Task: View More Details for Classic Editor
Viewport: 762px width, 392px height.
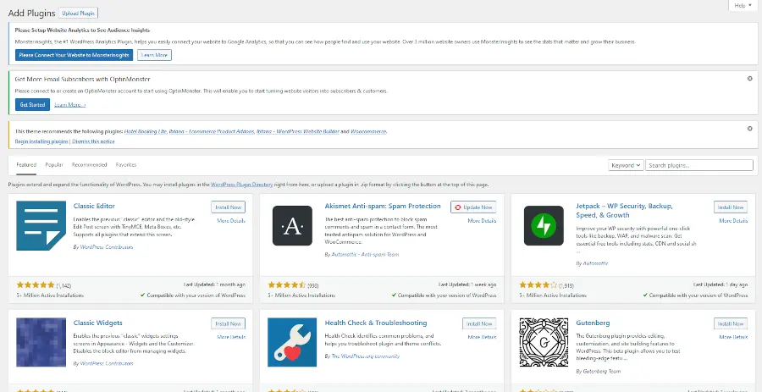Action: pyautogui.click(x=231, y=220)
